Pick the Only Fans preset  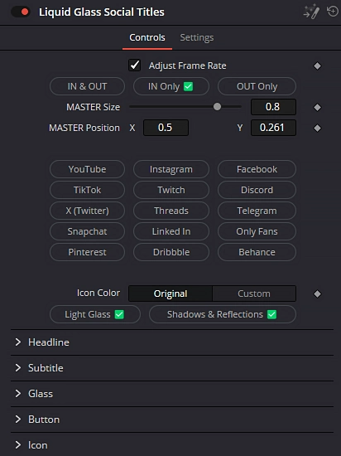pos(257,231)
